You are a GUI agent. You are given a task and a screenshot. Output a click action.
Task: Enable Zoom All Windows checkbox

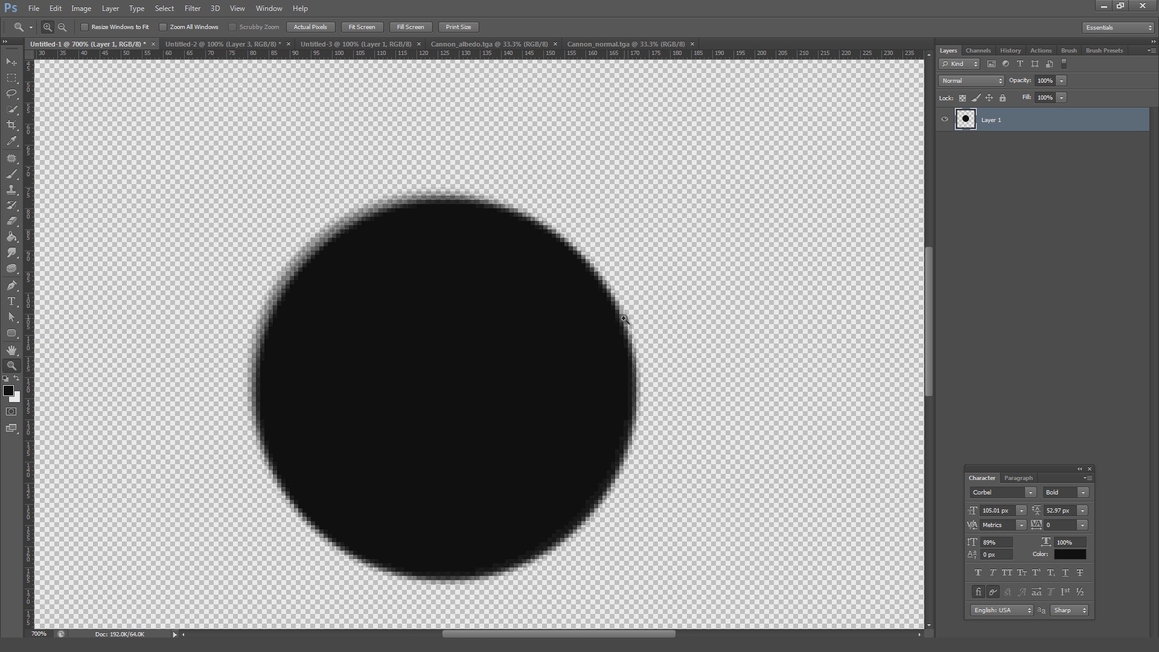tap(163, 27)
